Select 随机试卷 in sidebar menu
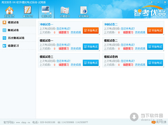The image size is (168, 125). (x=18, y=30)
